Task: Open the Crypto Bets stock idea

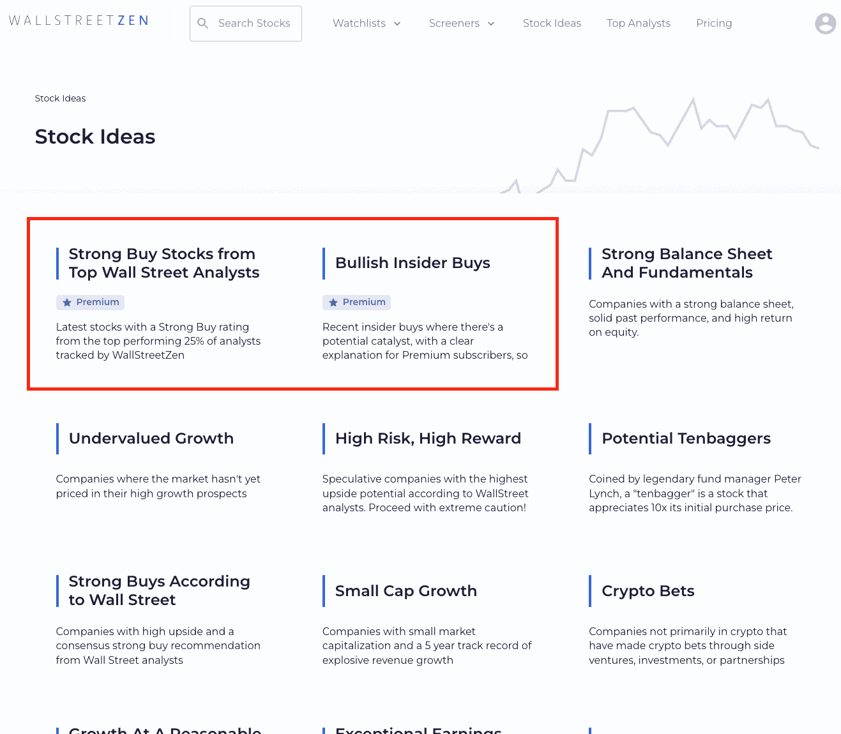Action: (x=648, y=591)
